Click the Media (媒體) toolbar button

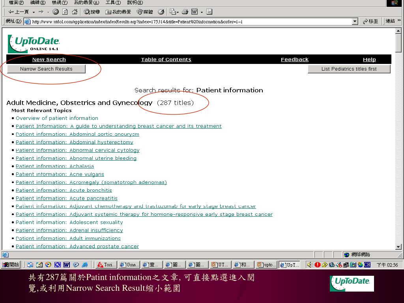click(x=145, y=12)
